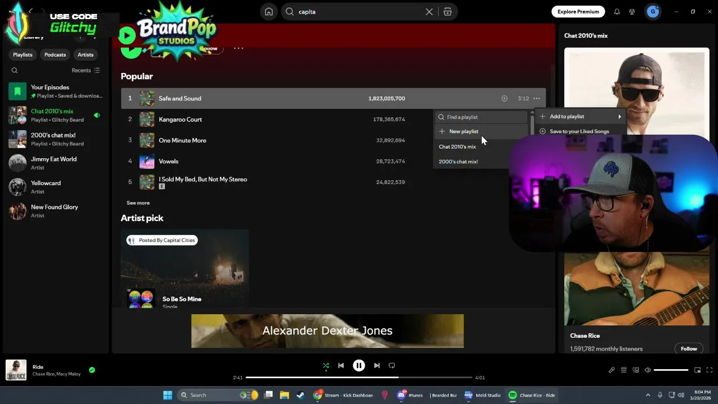The image size is (718, 404).
Task: Open the Chase Rice artist name link
Action: [x=585, y=336]
